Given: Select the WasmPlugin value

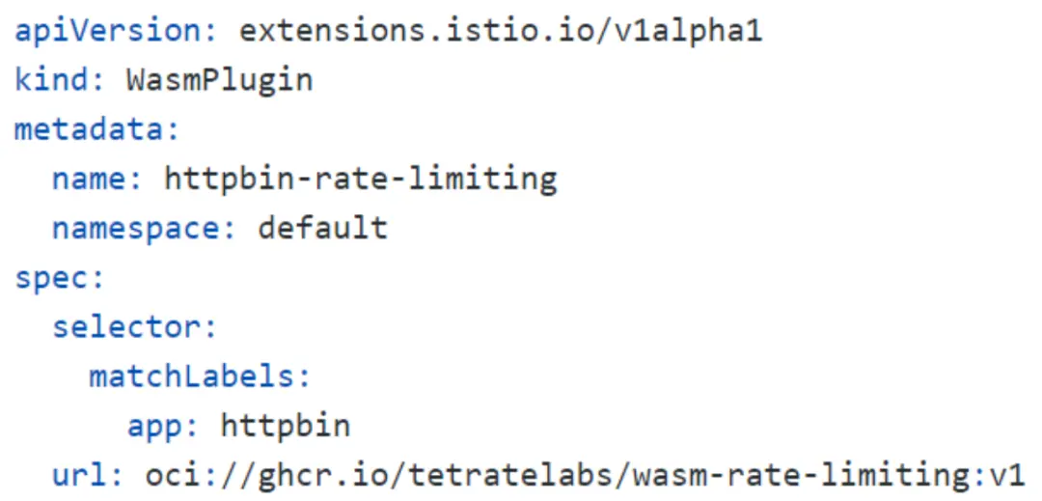Looking at the screenshot, I should (219, 79).
